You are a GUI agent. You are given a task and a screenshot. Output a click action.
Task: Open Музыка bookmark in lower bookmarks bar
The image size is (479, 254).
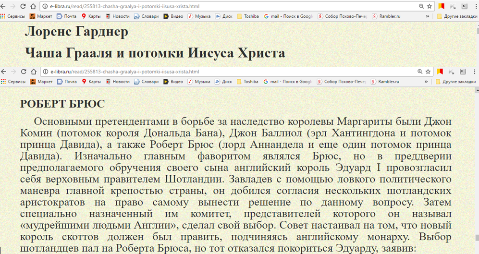click(x=198, y=82)
